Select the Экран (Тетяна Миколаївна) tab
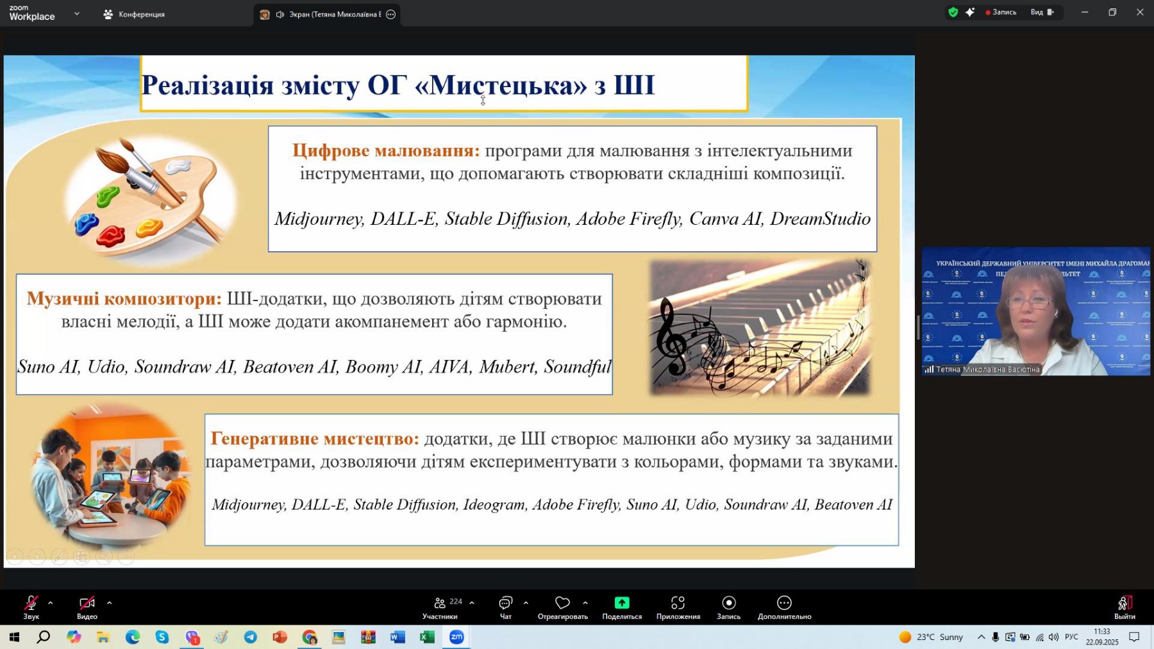This screenshot has height=649, width=1154. 327,14
